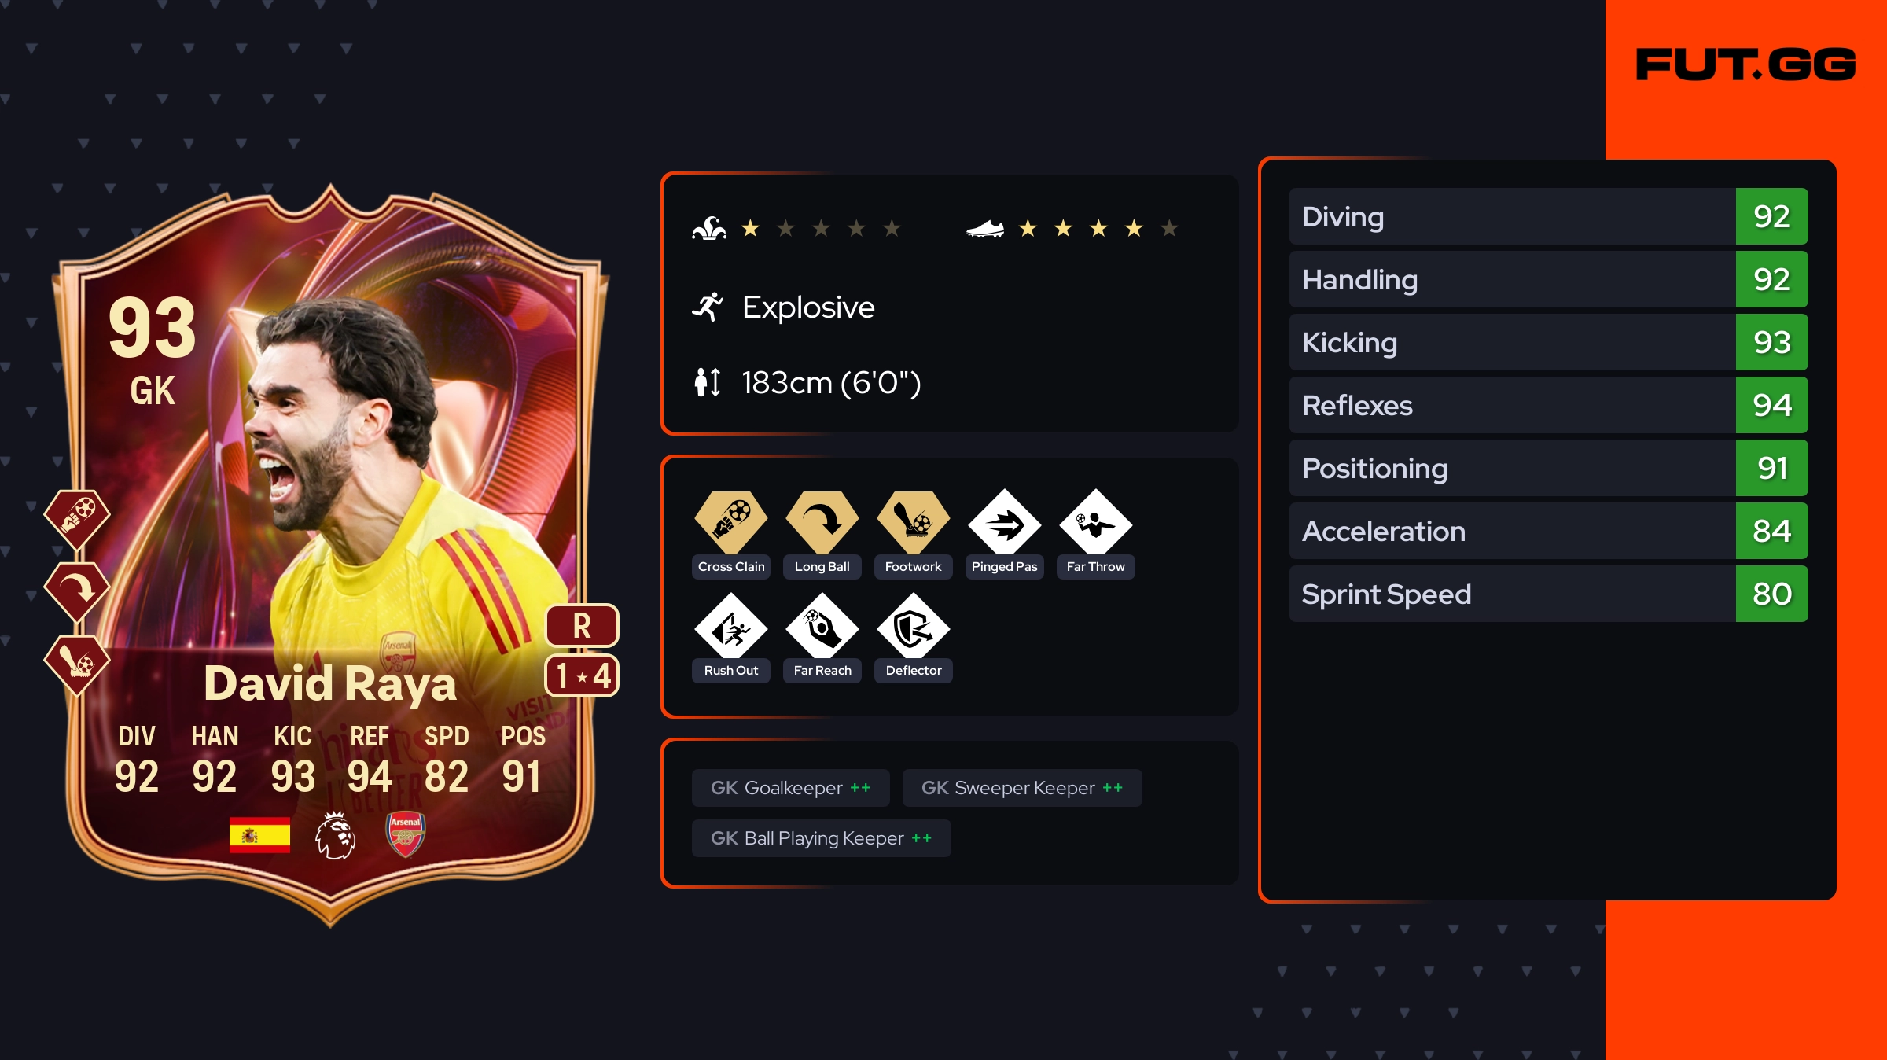This screenshot has width=1887, height=1060.
Task: Click the Kicking stat value 93
Action: [1772, 342]
